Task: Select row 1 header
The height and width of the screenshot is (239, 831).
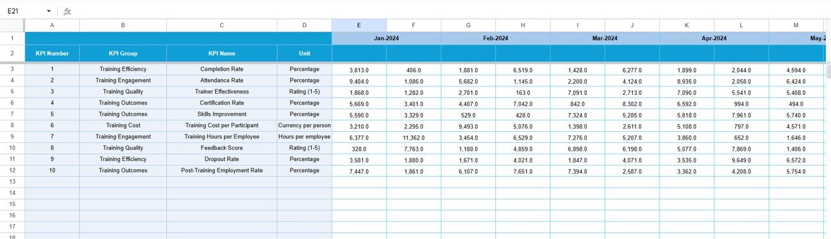Action: 12,38
